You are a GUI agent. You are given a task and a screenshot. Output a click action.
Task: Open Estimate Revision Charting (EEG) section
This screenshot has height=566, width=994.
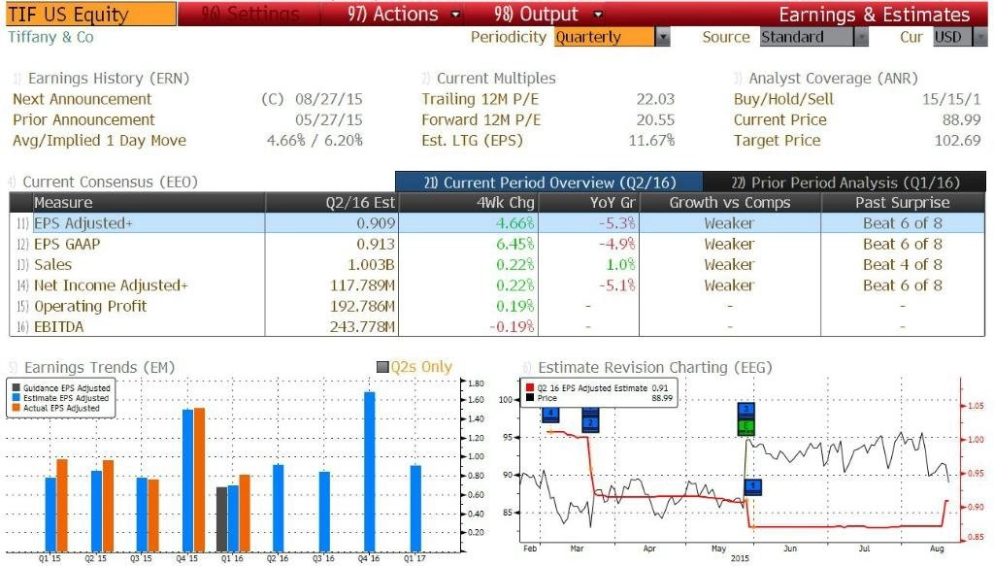point(655,368)
